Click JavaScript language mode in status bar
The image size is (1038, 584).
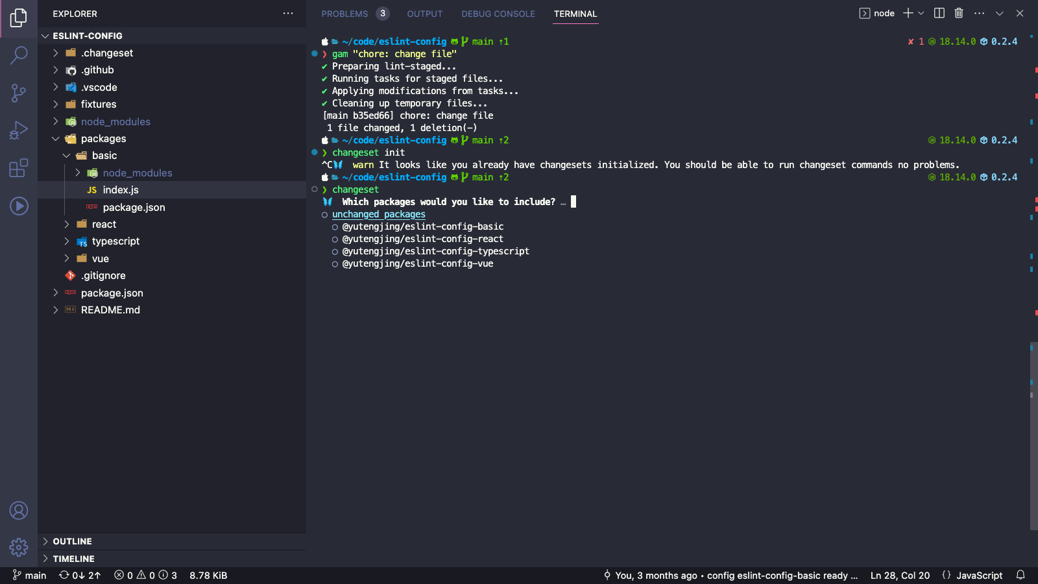coord(978,575)
